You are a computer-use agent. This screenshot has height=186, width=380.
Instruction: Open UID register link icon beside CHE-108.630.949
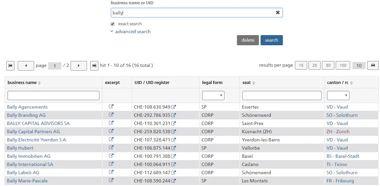click(x=174, y=107)
